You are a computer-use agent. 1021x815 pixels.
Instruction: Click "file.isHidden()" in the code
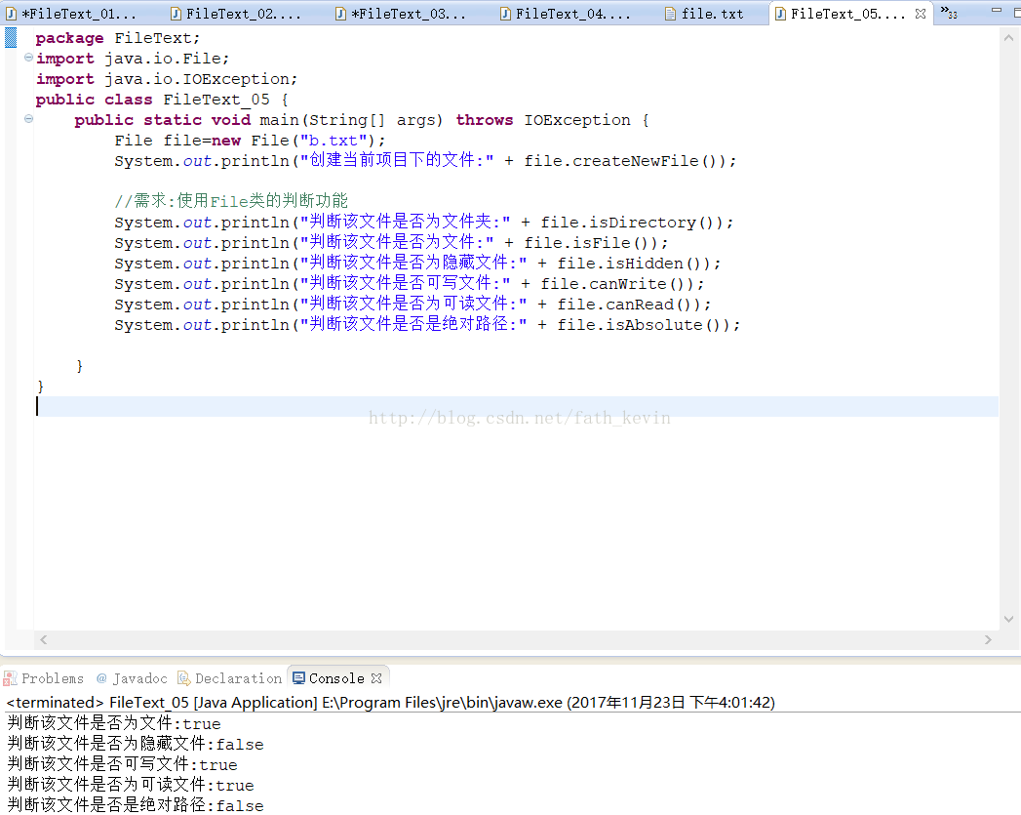(633, 264)
